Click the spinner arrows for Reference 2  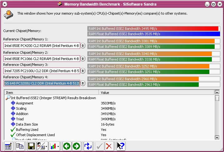(83, 59)
